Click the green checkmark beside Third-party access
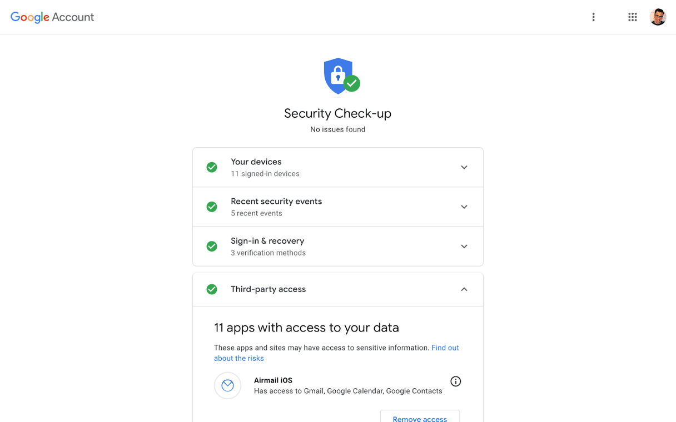676x422 pixels. [212, 289]
